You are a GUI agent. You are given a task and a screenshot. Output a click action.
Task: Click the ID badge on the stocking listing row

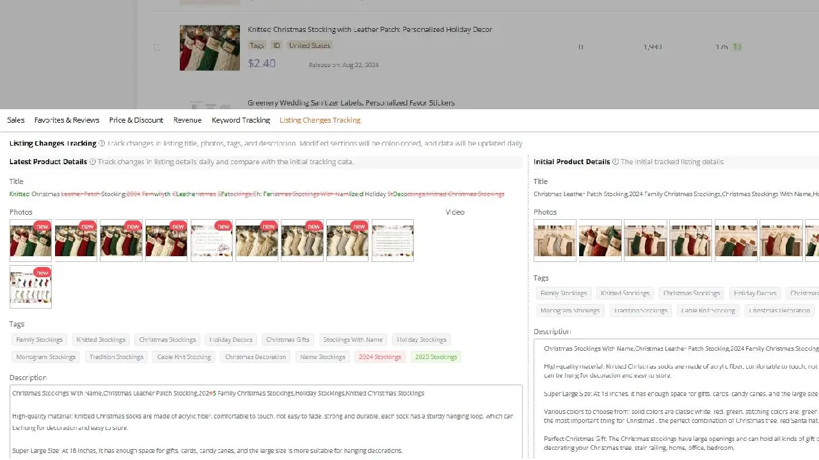point(276,45)
